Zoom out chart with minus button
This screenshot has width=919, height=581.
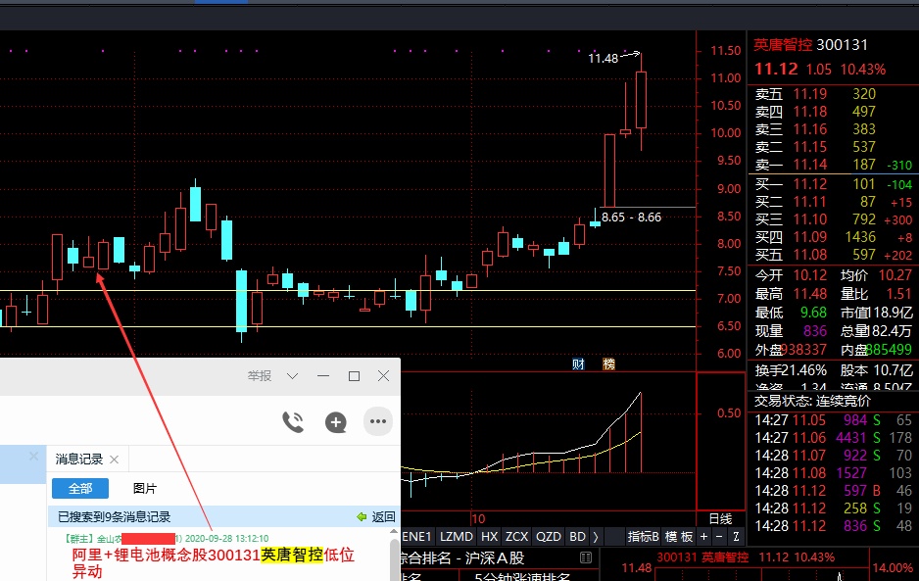(720, 537)
